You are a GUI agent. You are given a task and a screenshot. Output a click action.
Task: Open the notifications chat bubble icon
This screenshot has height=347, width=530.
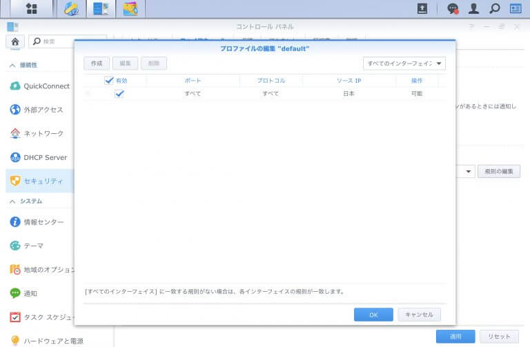(453, 8)
